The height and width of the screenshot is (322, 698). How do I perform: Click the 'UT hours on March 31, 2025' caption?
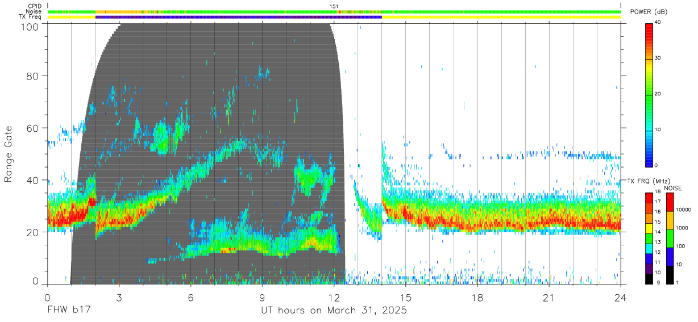coord(334,311)
